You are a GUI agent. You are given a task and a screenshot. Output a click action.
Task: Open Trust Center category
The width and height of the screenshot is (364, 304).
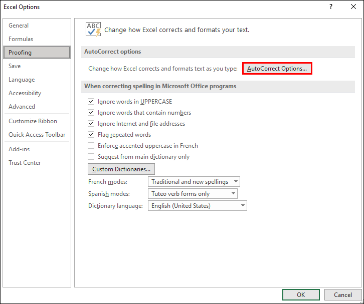(x=37, y=163)
